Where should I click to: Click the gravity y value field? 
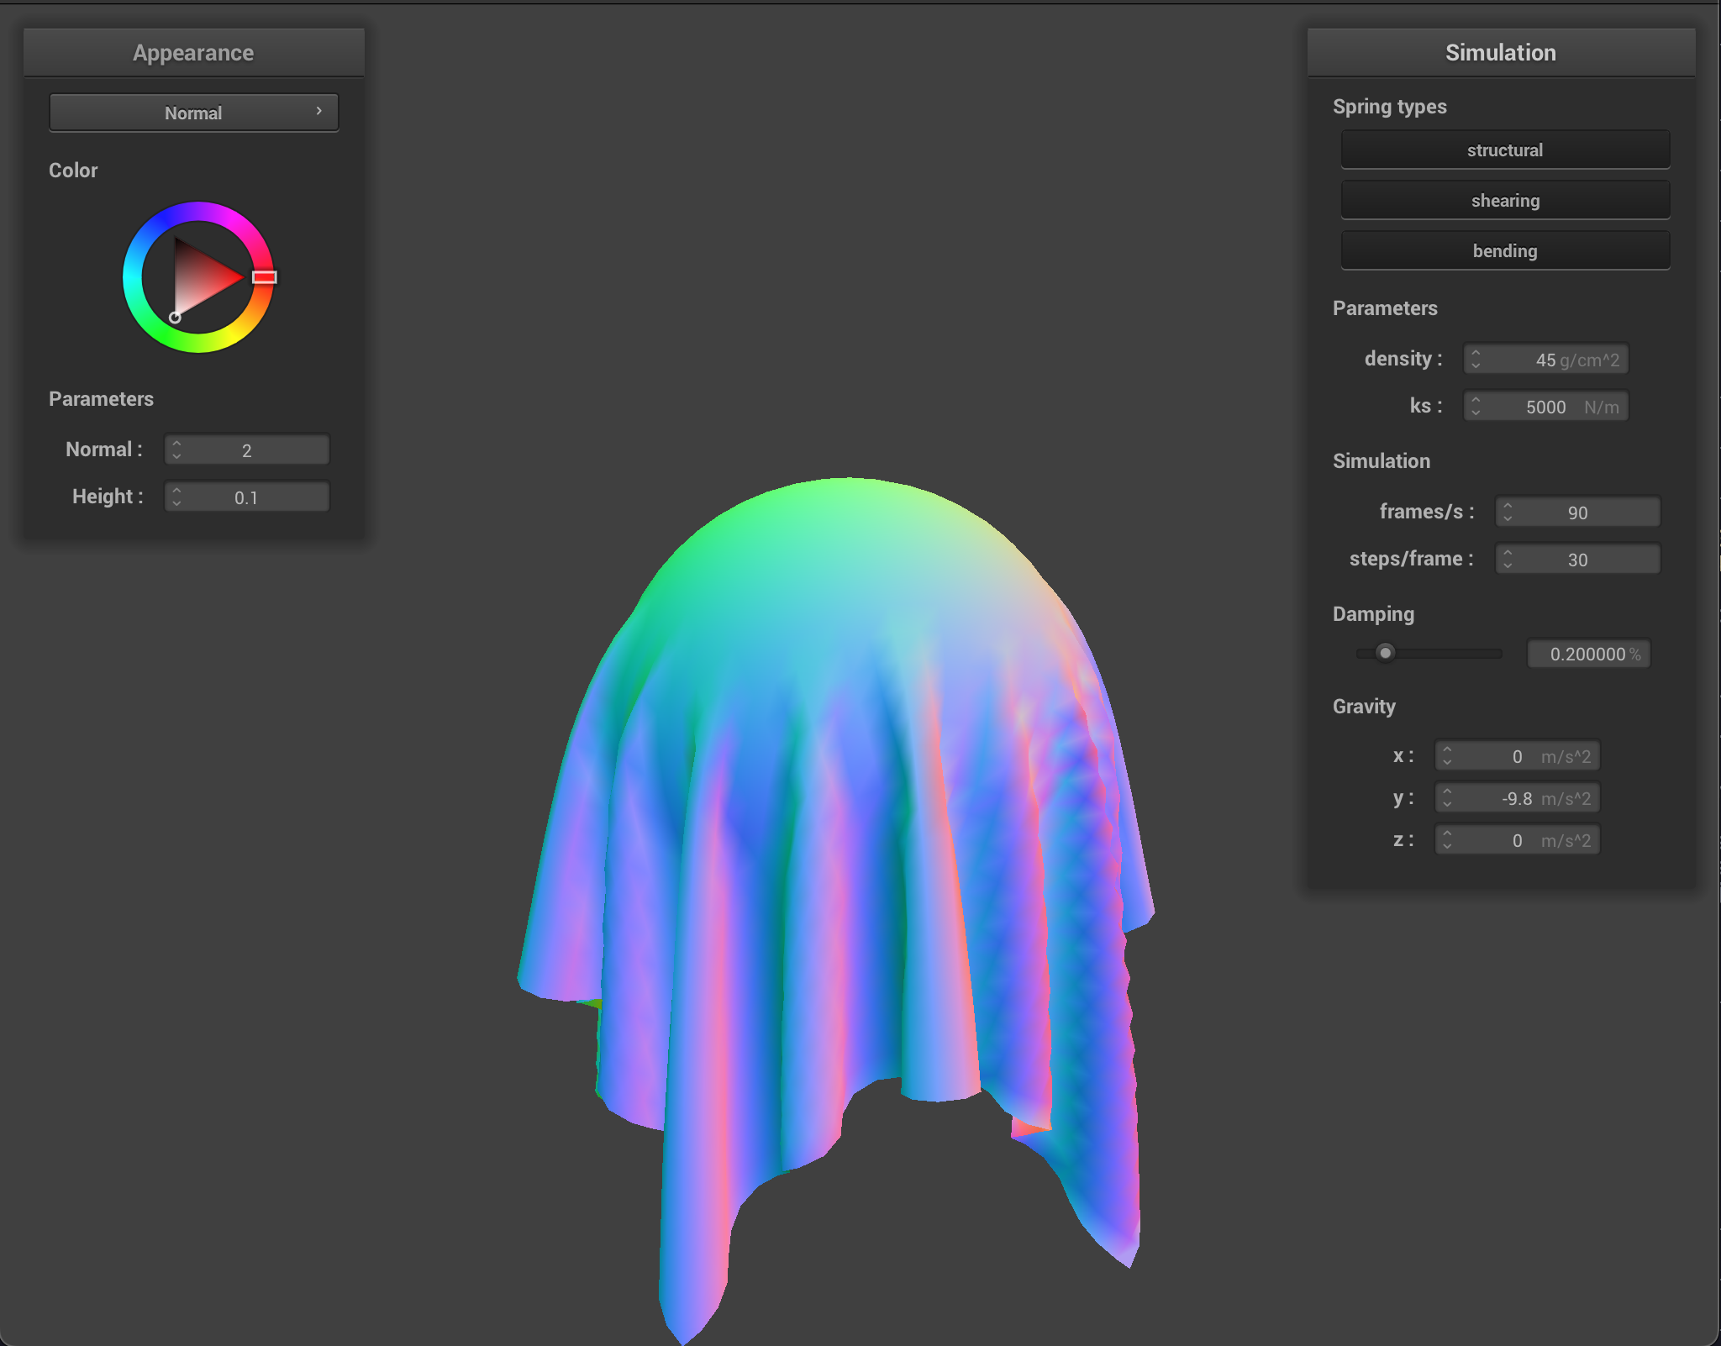(1517, 798)
